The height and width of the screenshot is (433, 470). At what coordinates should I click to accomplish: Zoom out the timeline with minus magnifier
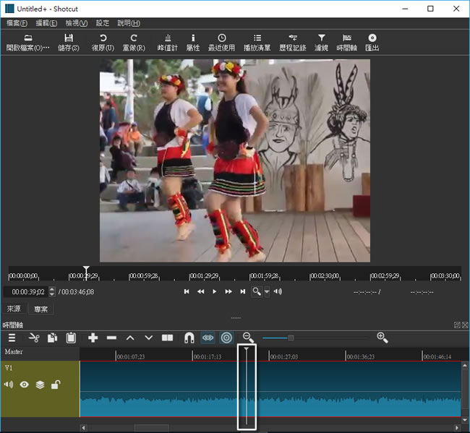(x=248, y=338)
